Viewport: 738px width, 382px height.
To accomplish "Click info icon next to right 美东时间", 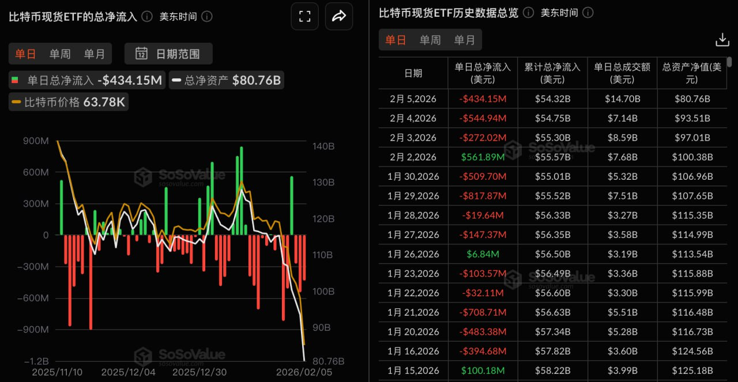I will (x=588, y=13).
